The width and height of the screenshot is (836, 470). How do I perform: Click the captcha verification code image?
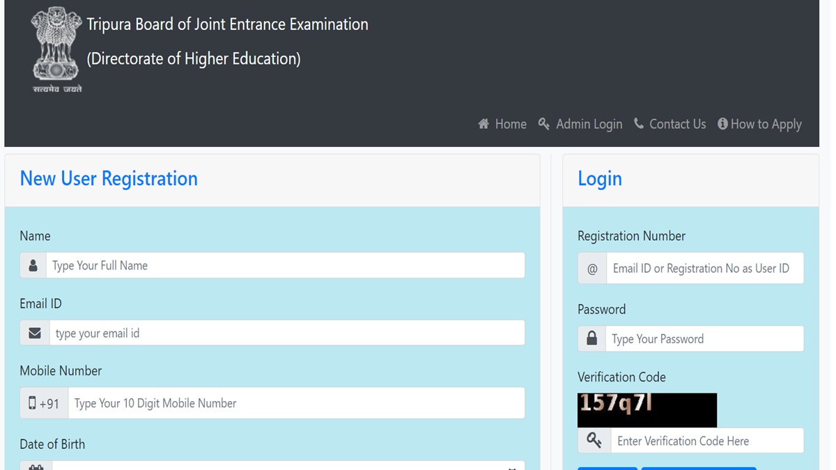coord(647,409)
